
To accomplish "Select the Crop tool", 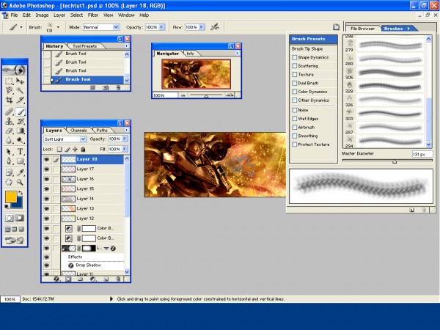I will (x=9, y=100).
